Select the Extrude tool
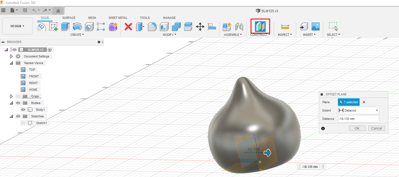 (65, 27)
